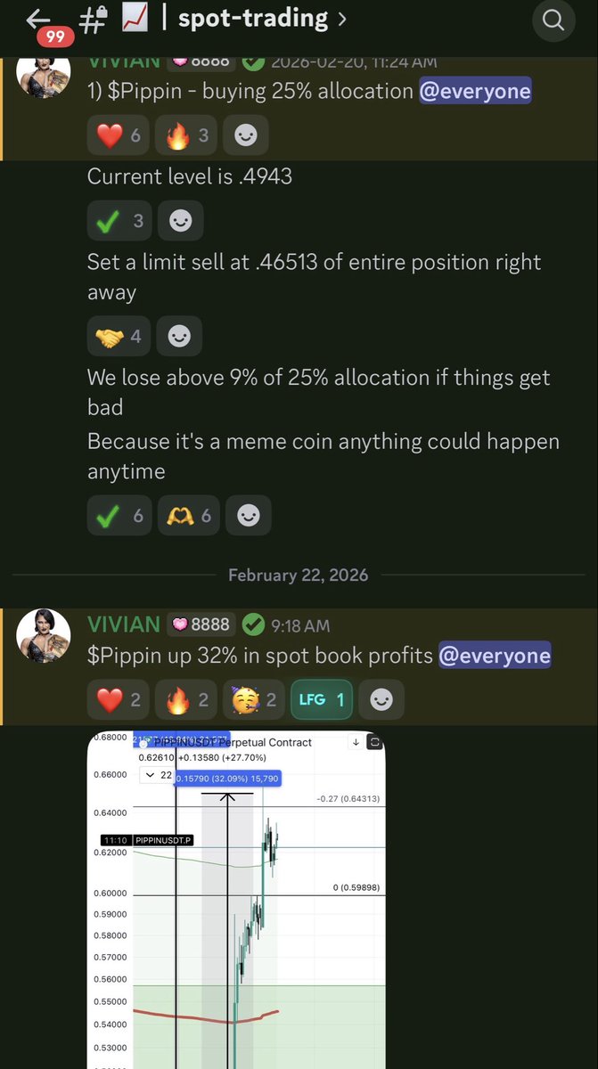Expand the 22 dropdown on the chart
This screenshot has width=598, height=1069.
(159, 776)
